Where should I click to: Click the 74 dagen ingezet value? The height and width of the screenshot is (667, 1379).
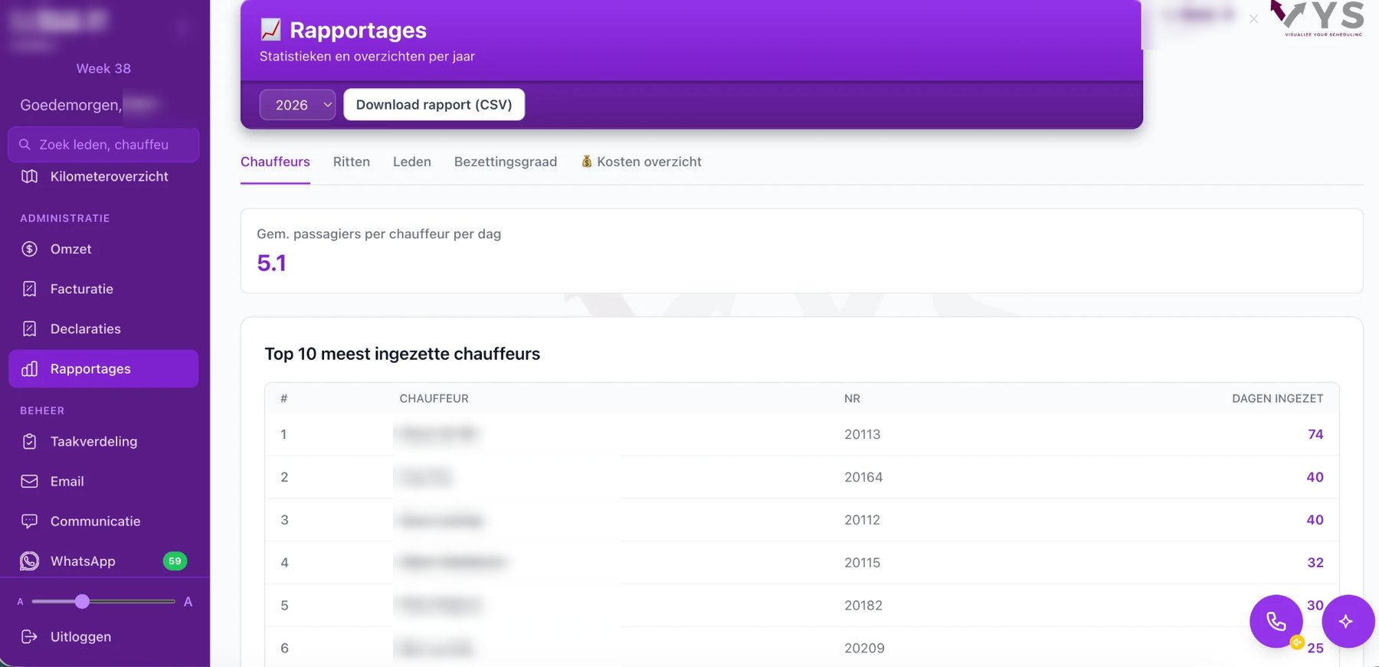coord(1315,434)
